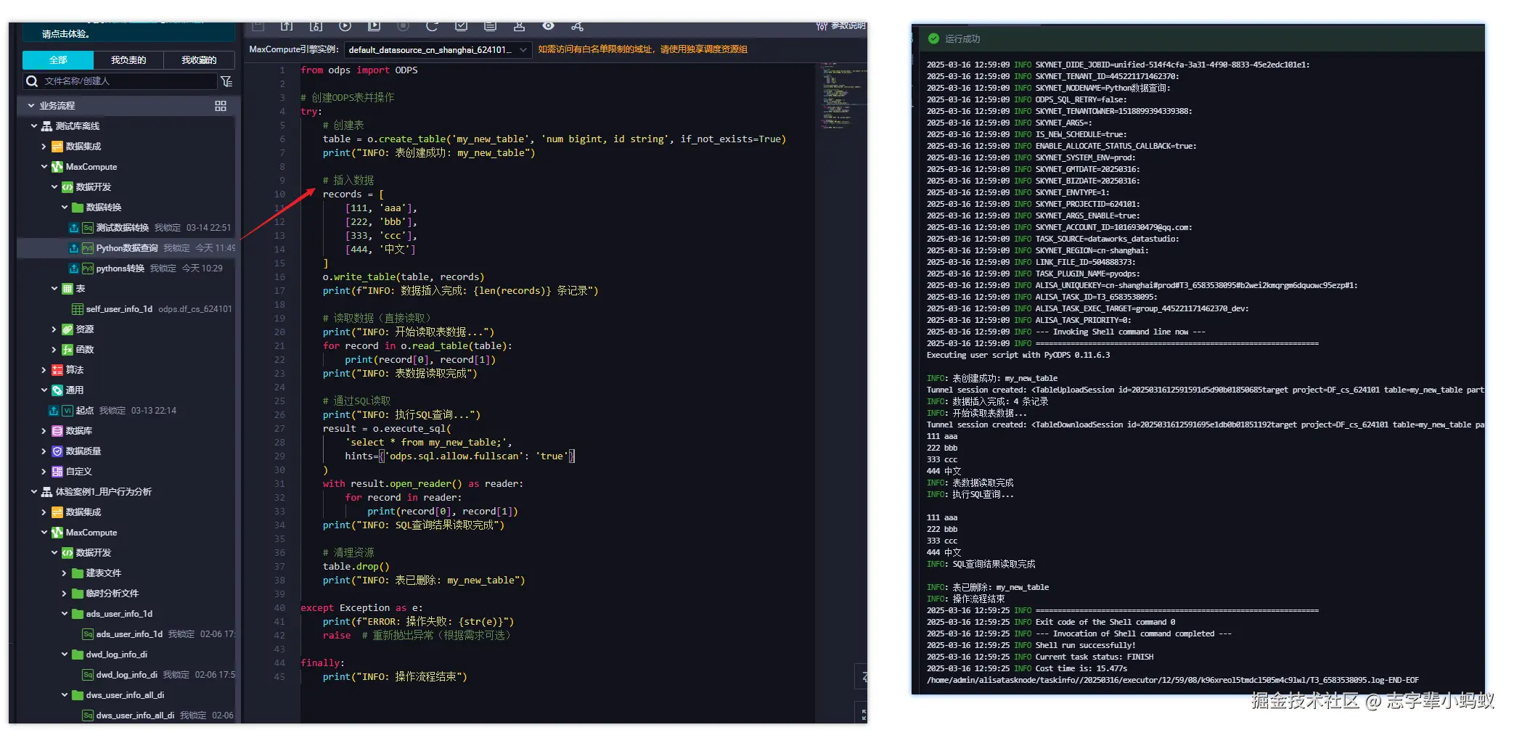Open the 测试数据转换 SQL node

[x=122, y=228]
